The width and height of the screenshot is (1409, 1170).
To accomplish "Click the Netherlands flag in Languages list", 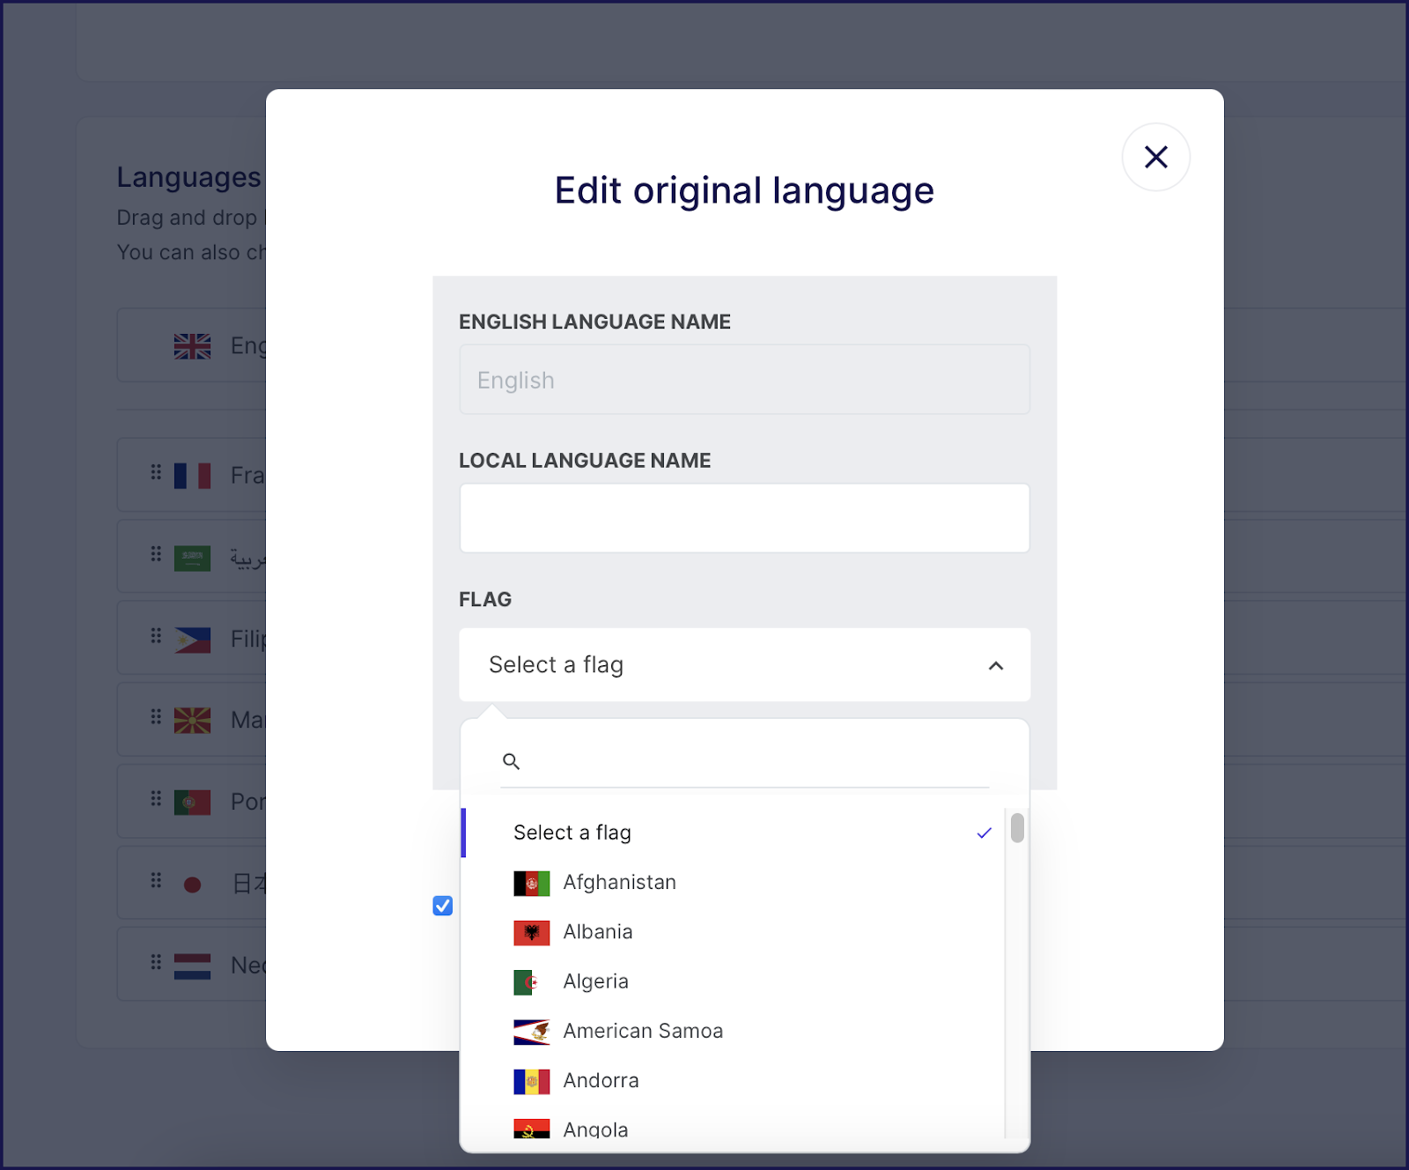I will point(192,966).
